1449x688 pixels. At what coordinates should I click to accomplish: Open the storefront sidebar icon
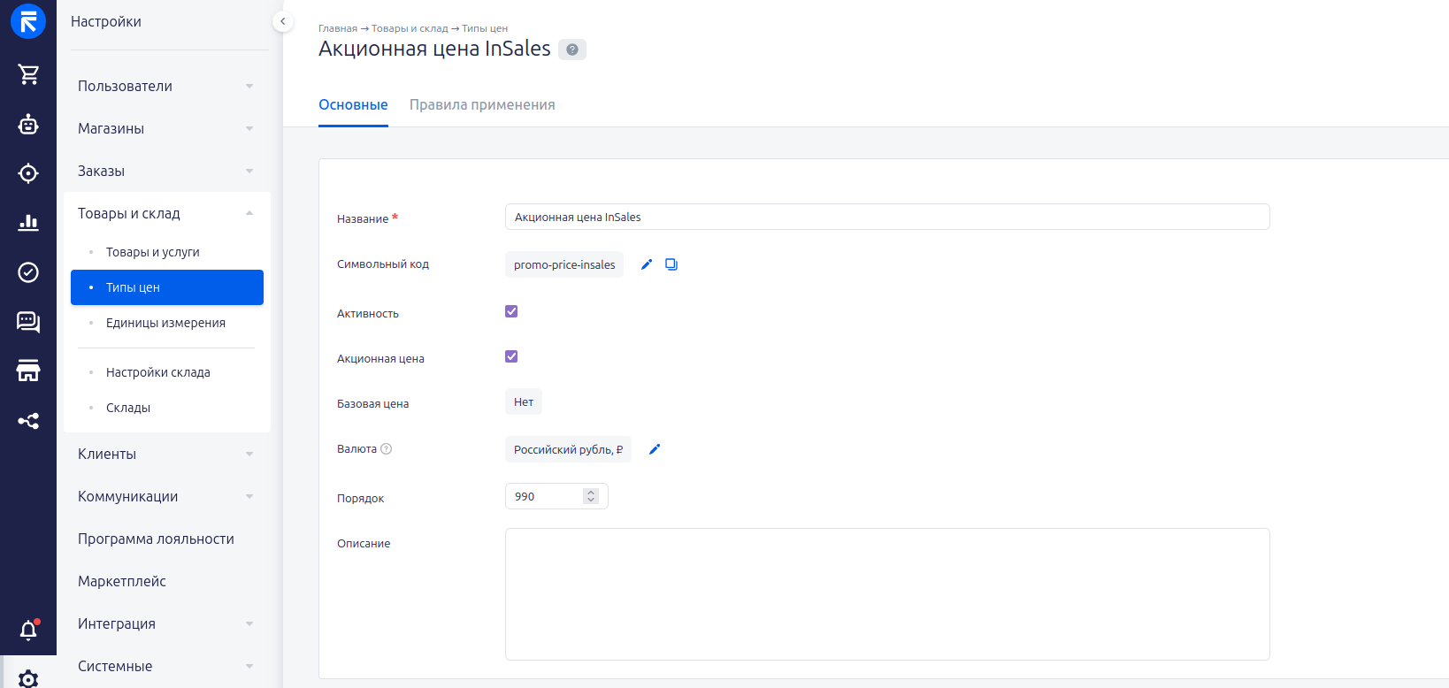pyautogui.click(x=28, y=371)
